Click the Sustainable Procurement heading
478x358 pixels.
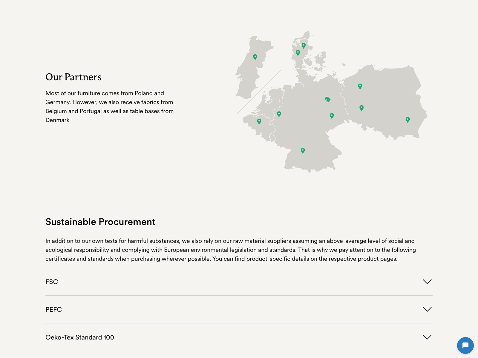pos(100,222)
